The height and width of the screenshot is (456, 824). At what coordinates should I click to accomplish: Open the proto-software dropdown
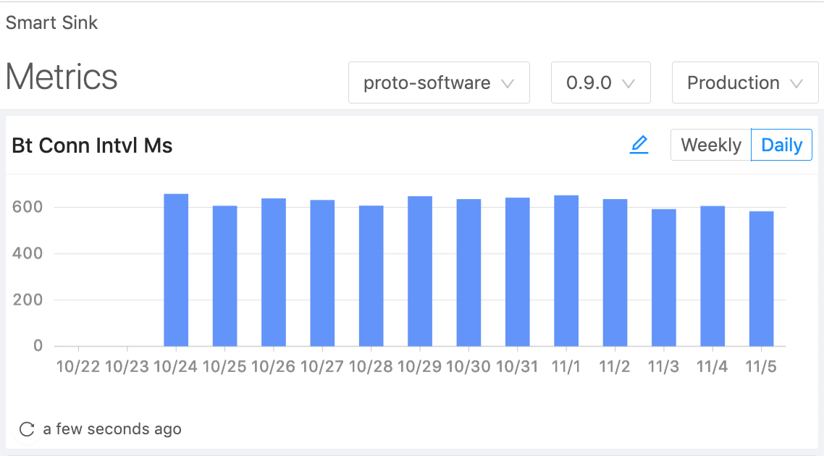pyautogui.click(x=439, y=83)
